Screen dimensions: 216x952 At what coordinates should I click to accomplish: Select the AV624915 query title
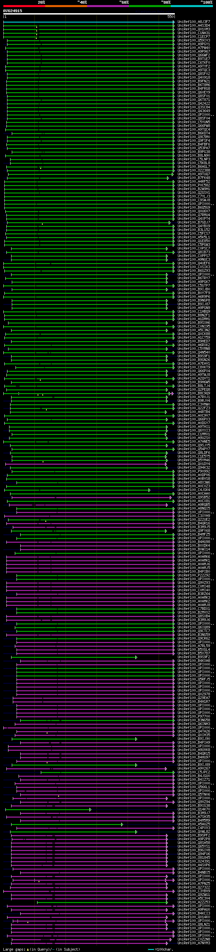[12, 11]
